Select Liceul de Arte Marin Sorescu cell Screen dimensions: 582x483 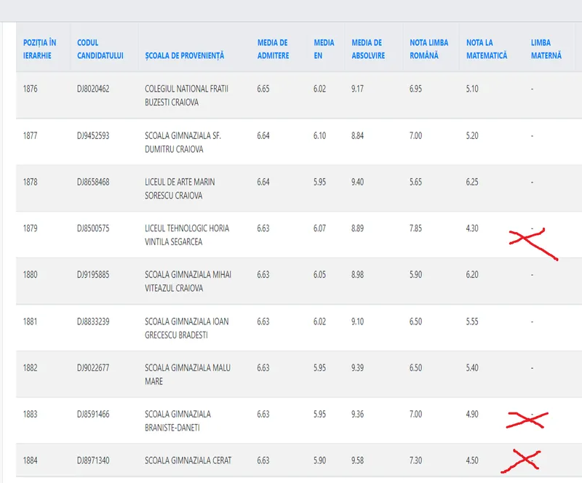click(180, 188)
